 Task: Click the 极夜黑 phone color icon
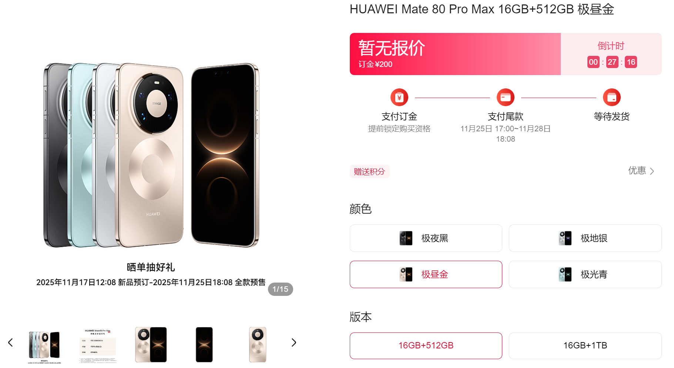[406, 238]
